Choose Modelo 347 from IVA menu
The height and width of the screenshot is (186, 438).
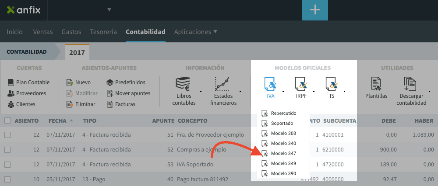click(283, 154)
